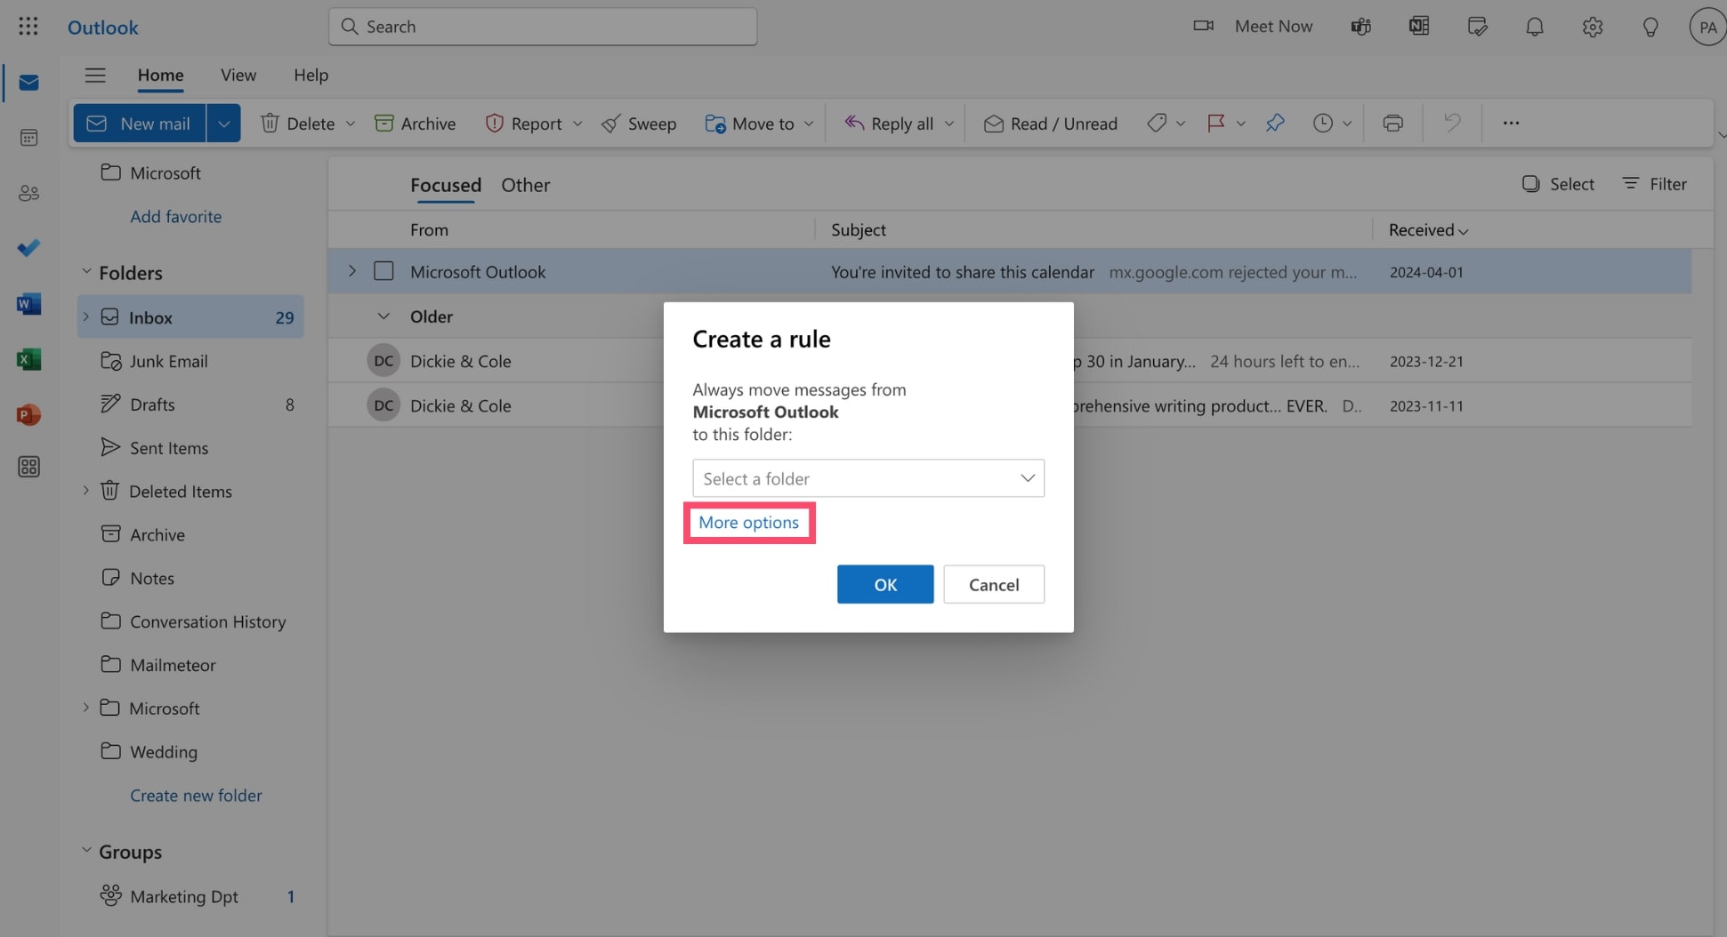This screenshot has width=1727, height=937.
Task: Collapse the Folders section
Action: coord(86,272)
